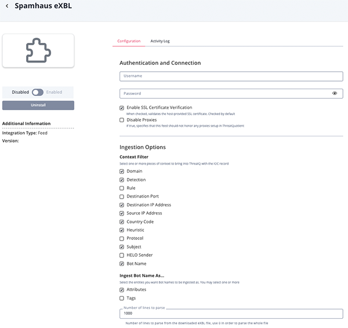348x328 pixels.
Task: Uncheck the Domain context filter
Action: point(122,172)
